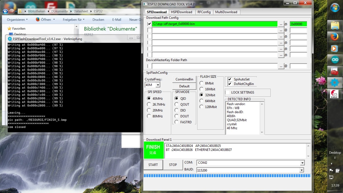
Task: Click Drucken in the Explorer toolbar
Action: coord(98,20)
